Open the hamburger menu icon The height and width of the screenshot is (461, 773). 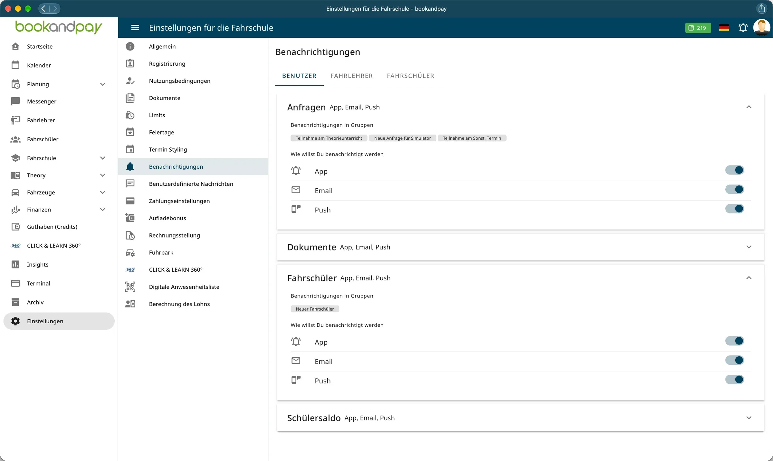(135, 28)
